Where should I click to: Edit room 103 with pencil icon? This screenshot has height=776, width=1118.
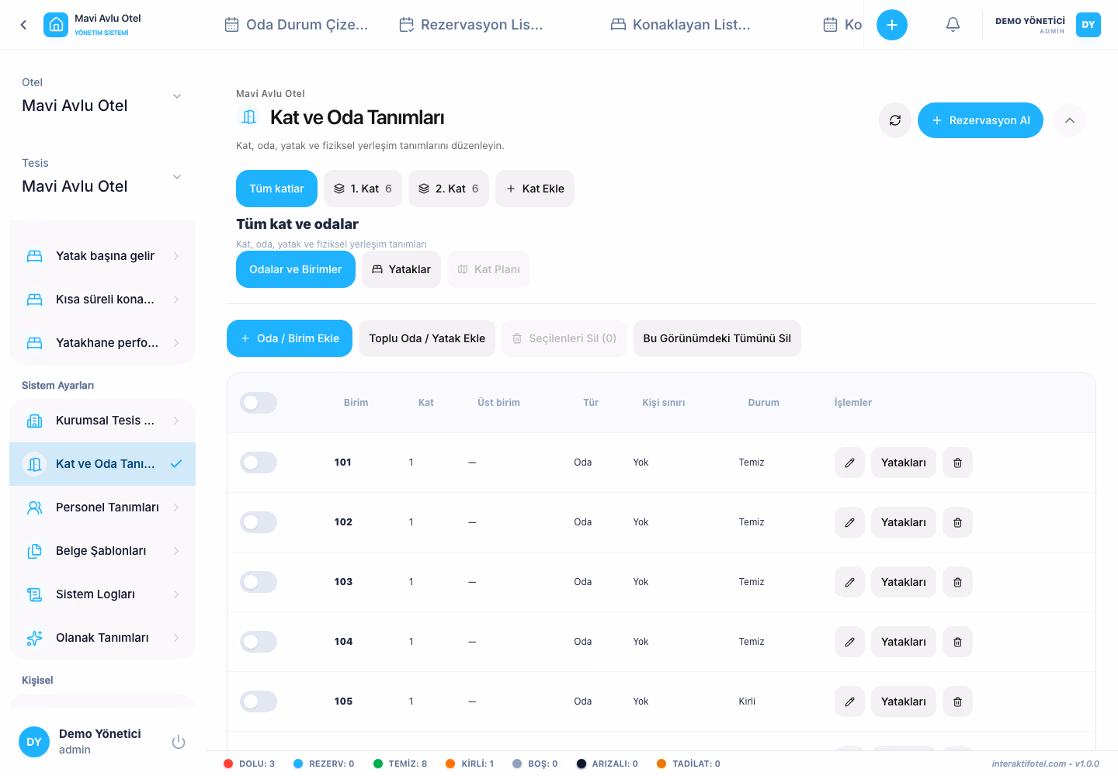849,582
